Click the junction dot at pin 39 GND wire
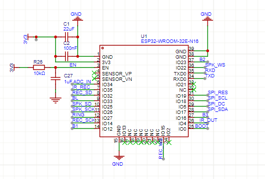The height and width of the screenshot is (179, 265). [x=207, y=51]
